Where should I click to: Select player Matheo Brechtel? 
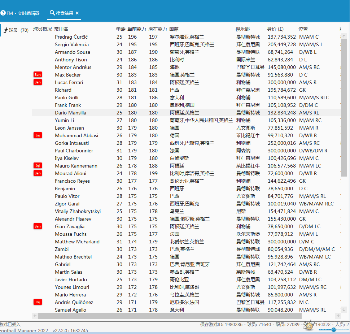(73, 257)
